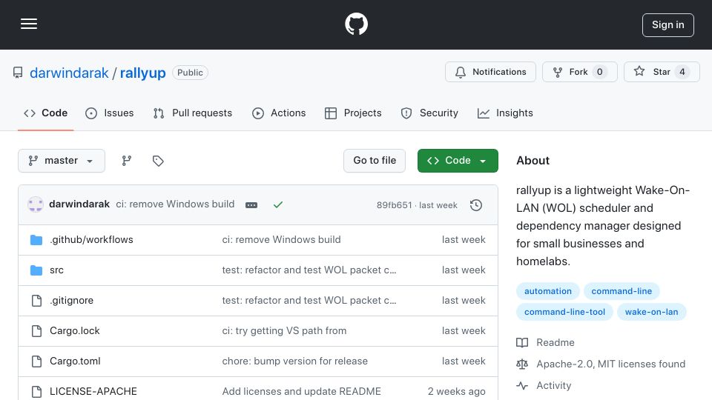
Task: Open the Pull requests tab
Action: pyautogui.click(x=193, y=113)
